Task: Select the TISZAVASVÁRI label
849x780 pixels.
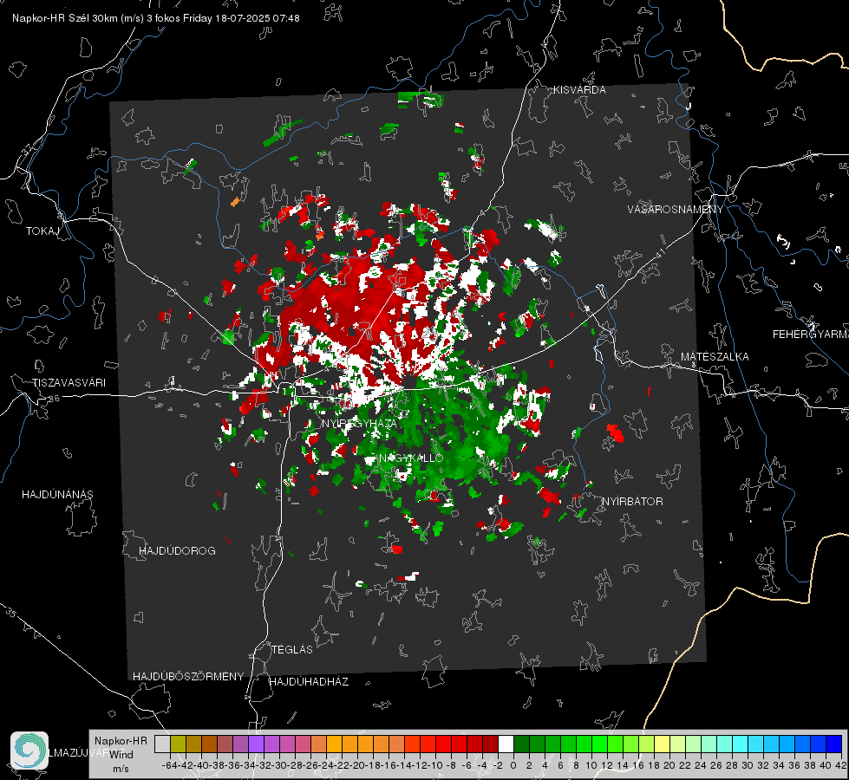Action: pyautogui.click(x=69, y=383)
